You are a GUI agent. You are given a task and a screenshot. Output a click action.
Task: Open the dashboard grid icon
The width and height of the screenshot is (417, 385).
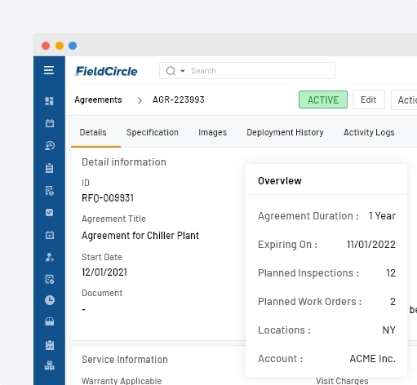(x=49, y=101)
